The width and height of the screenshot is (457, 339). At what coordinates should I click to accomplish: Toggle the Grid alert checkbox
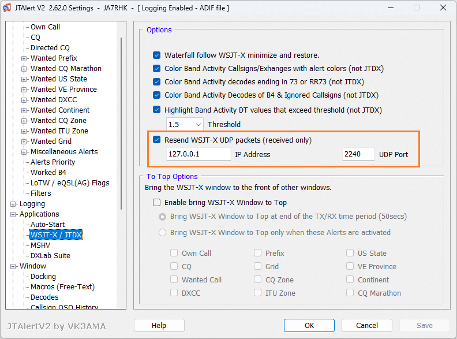click(x=258, y=266)
